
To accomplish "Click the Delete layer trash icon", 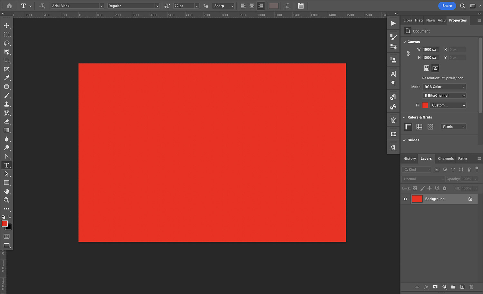I will tap(471, 287).
